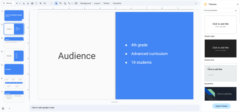240x112 pixels.
Task: Click the Import theme button
Action: 221,106
